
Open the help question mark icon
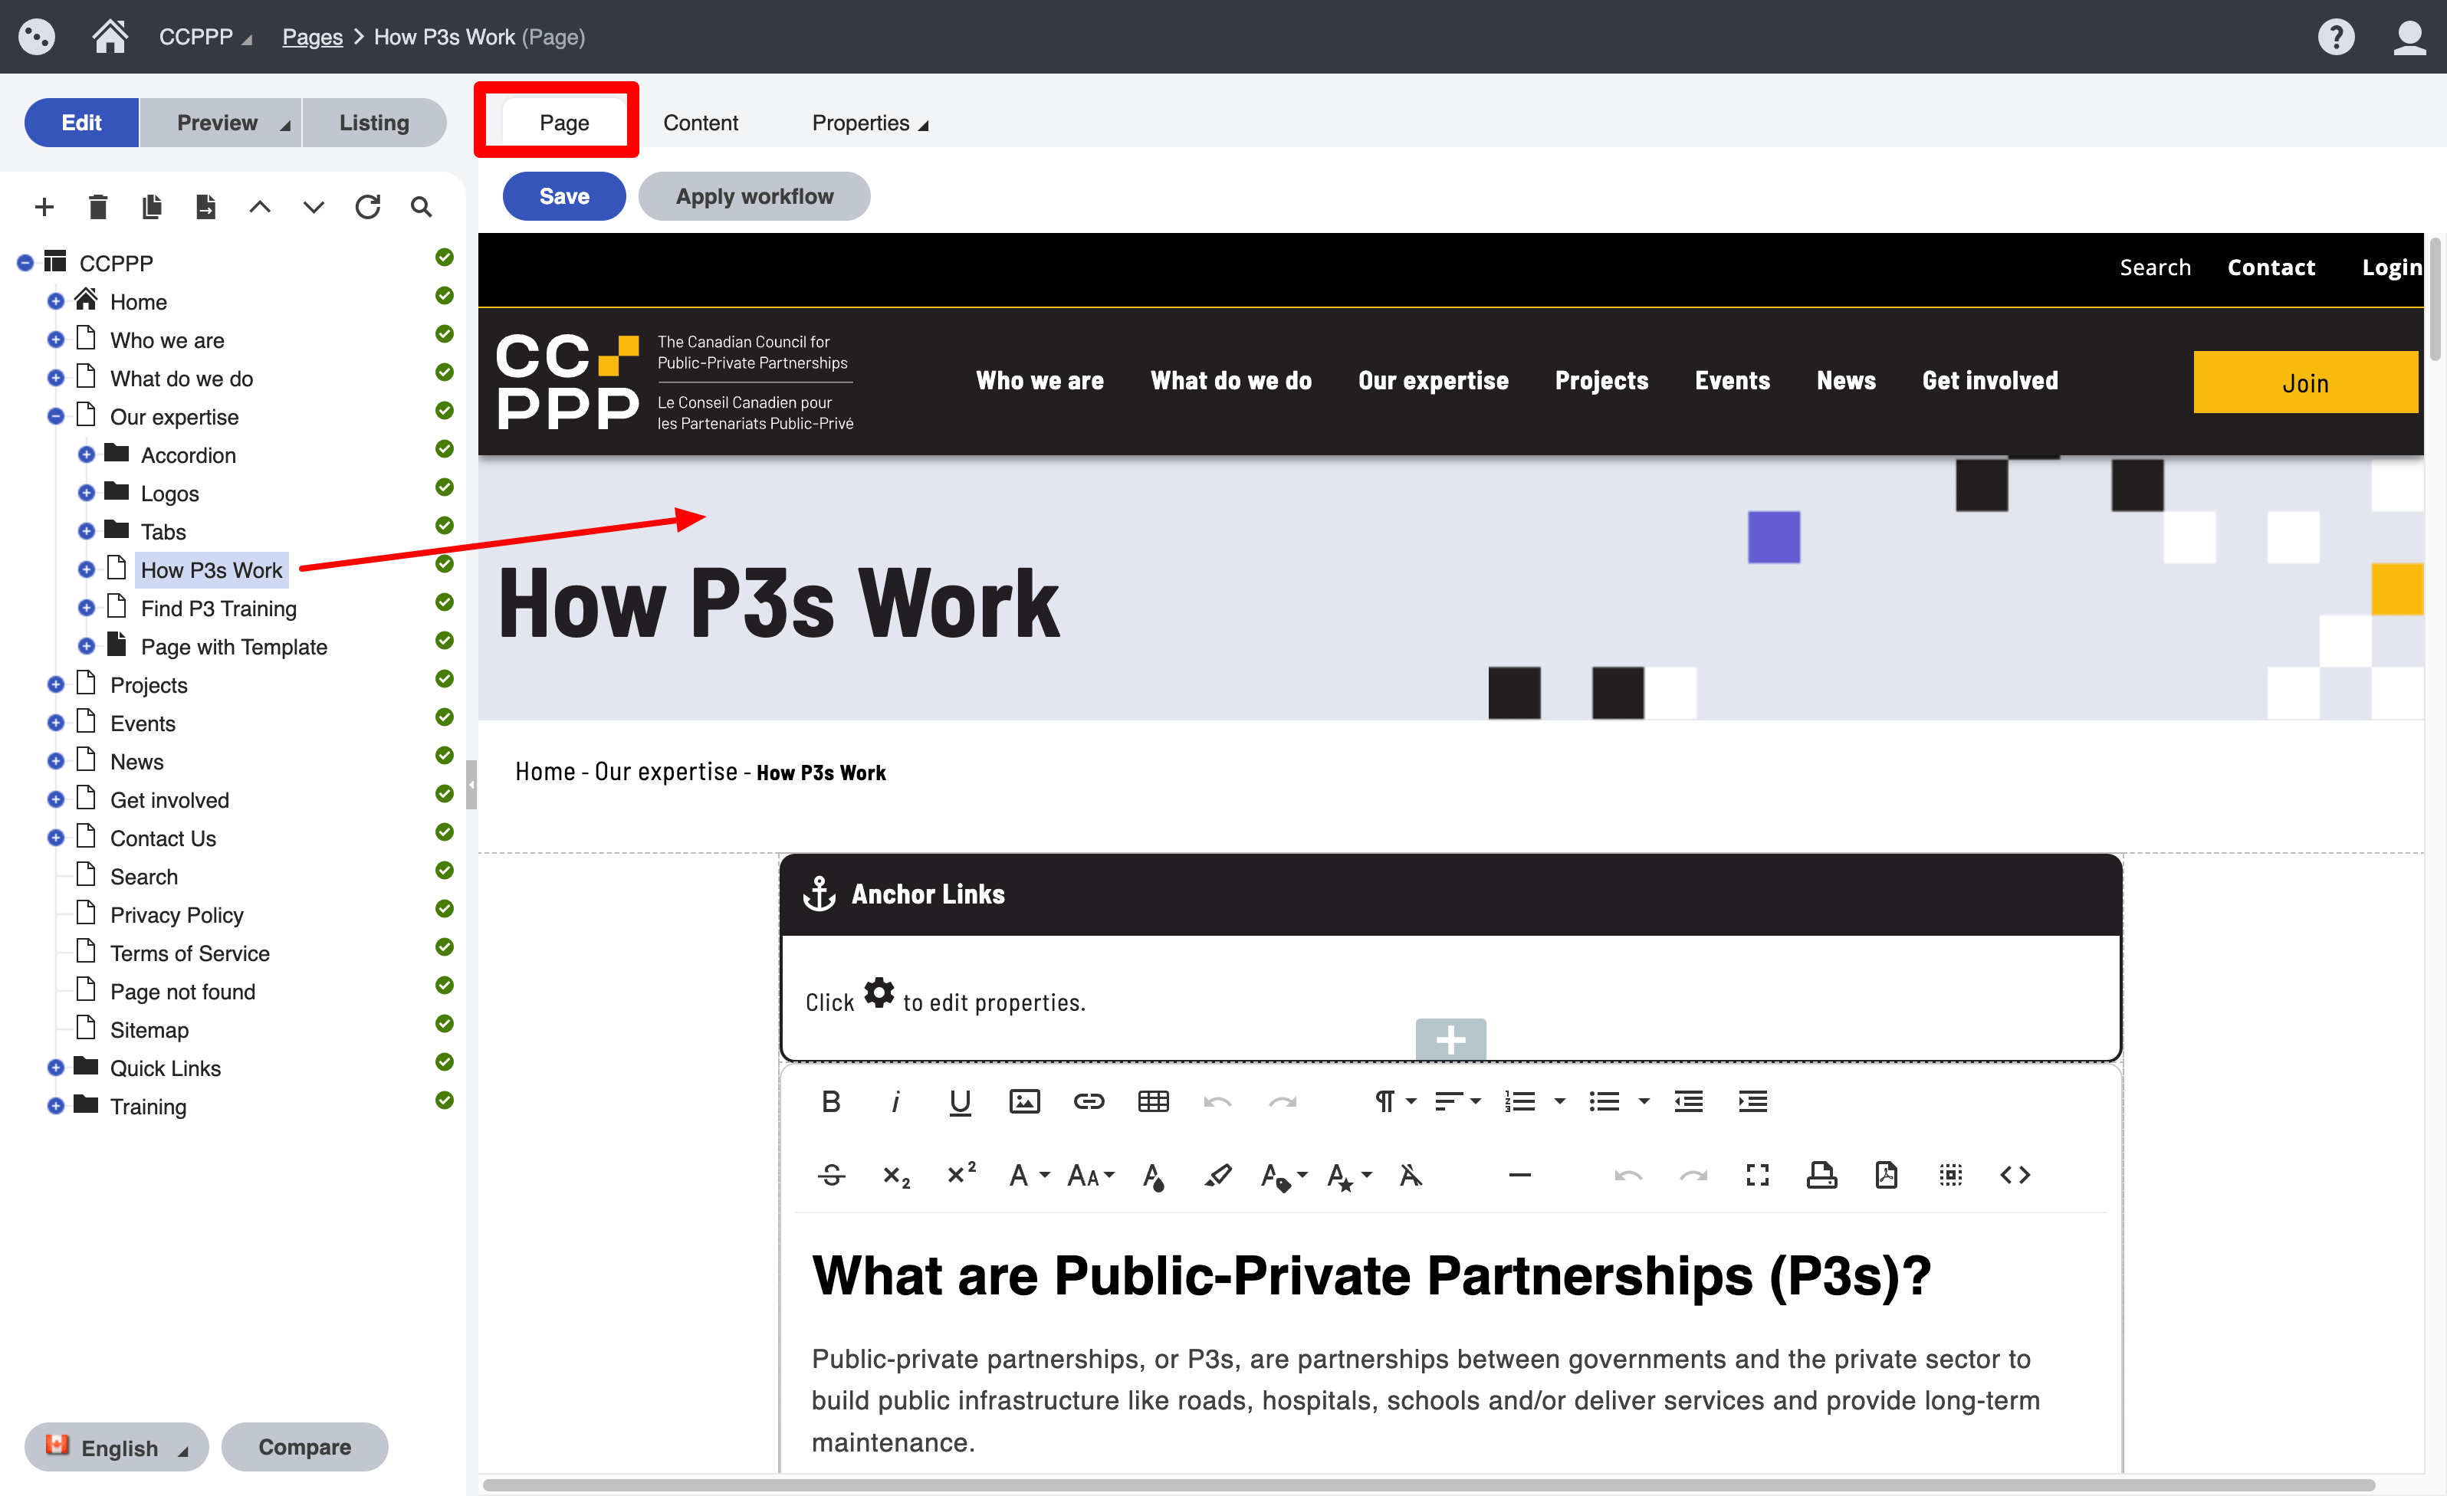click(x=2336, y=37)
